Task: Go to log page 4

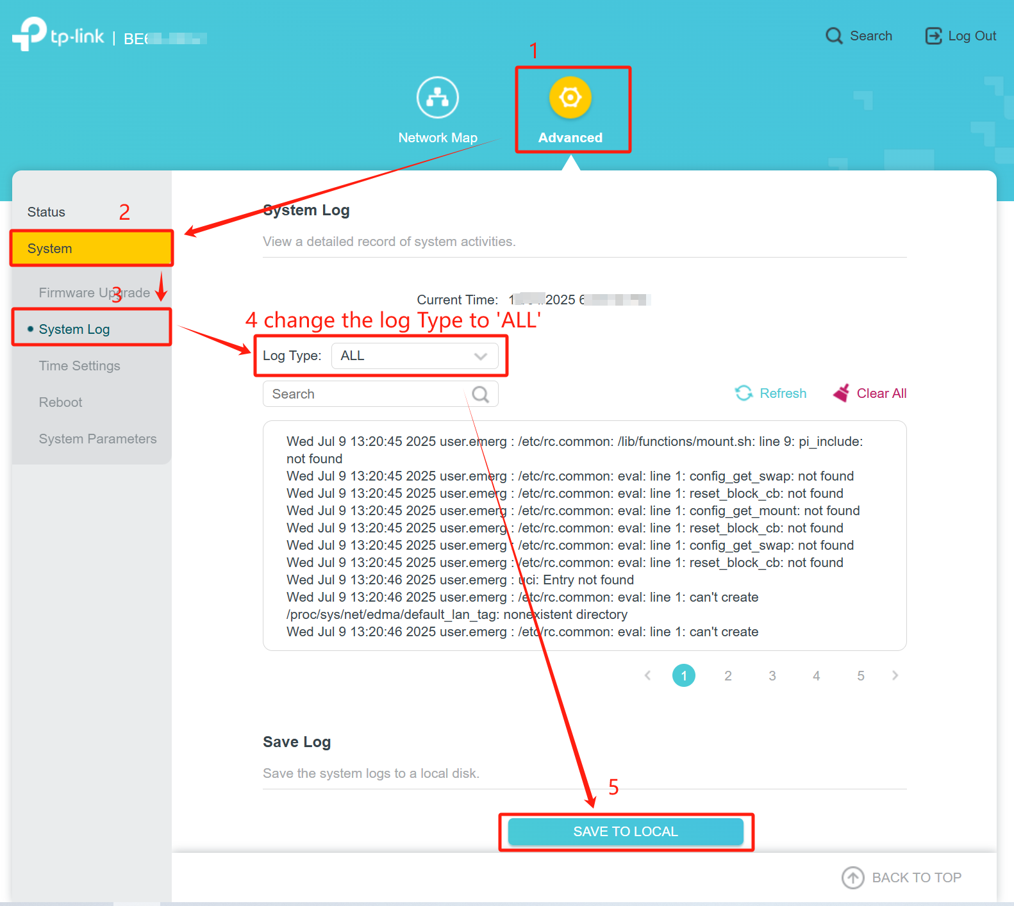Action: coord(817,675)
